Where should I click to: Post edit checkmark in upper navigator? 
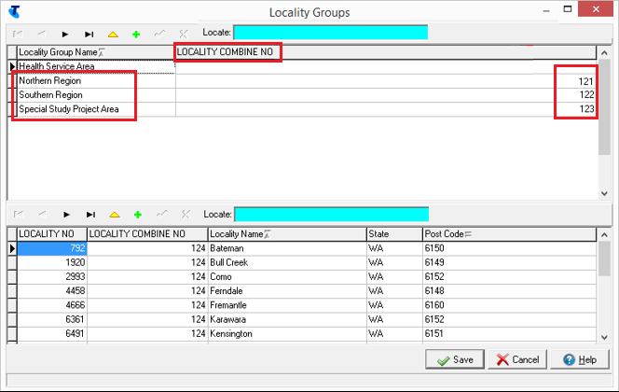pos(159,35)
